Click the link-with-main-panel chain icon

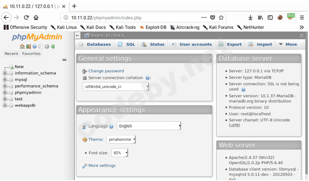(x=64, y=60)
